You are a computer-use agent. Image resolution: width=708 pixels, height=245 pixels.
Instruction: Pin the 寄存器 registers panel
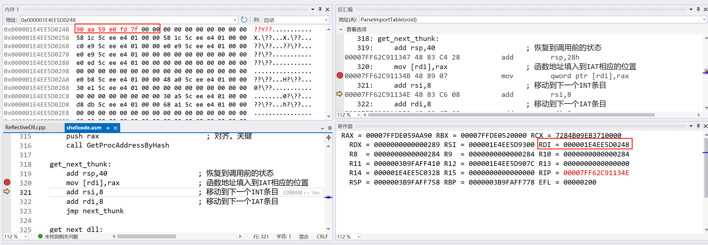(x=698, y=126)
